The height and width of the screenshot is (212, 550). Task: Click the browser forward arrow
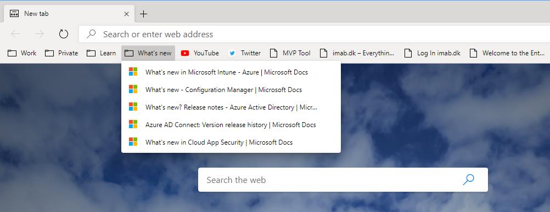[x=40, y=34]
